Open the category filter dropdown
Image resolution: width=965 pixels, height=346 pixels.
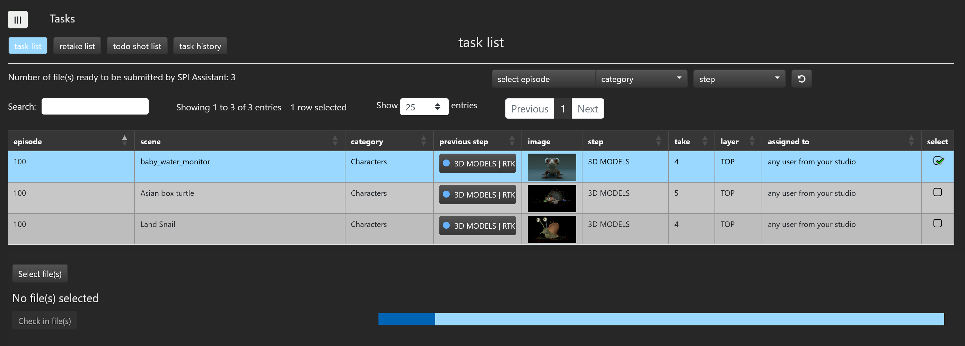point(641,79)
